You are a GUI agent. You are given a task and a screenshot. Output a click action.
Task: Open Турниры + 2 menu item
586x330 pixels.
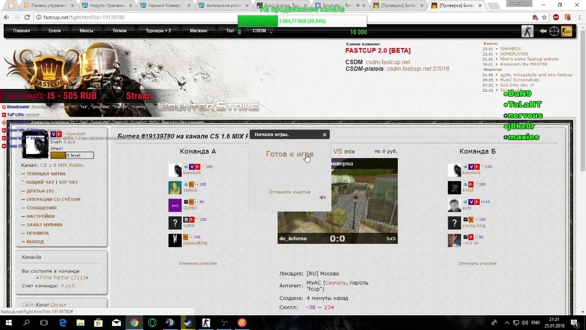coord(158,31)
